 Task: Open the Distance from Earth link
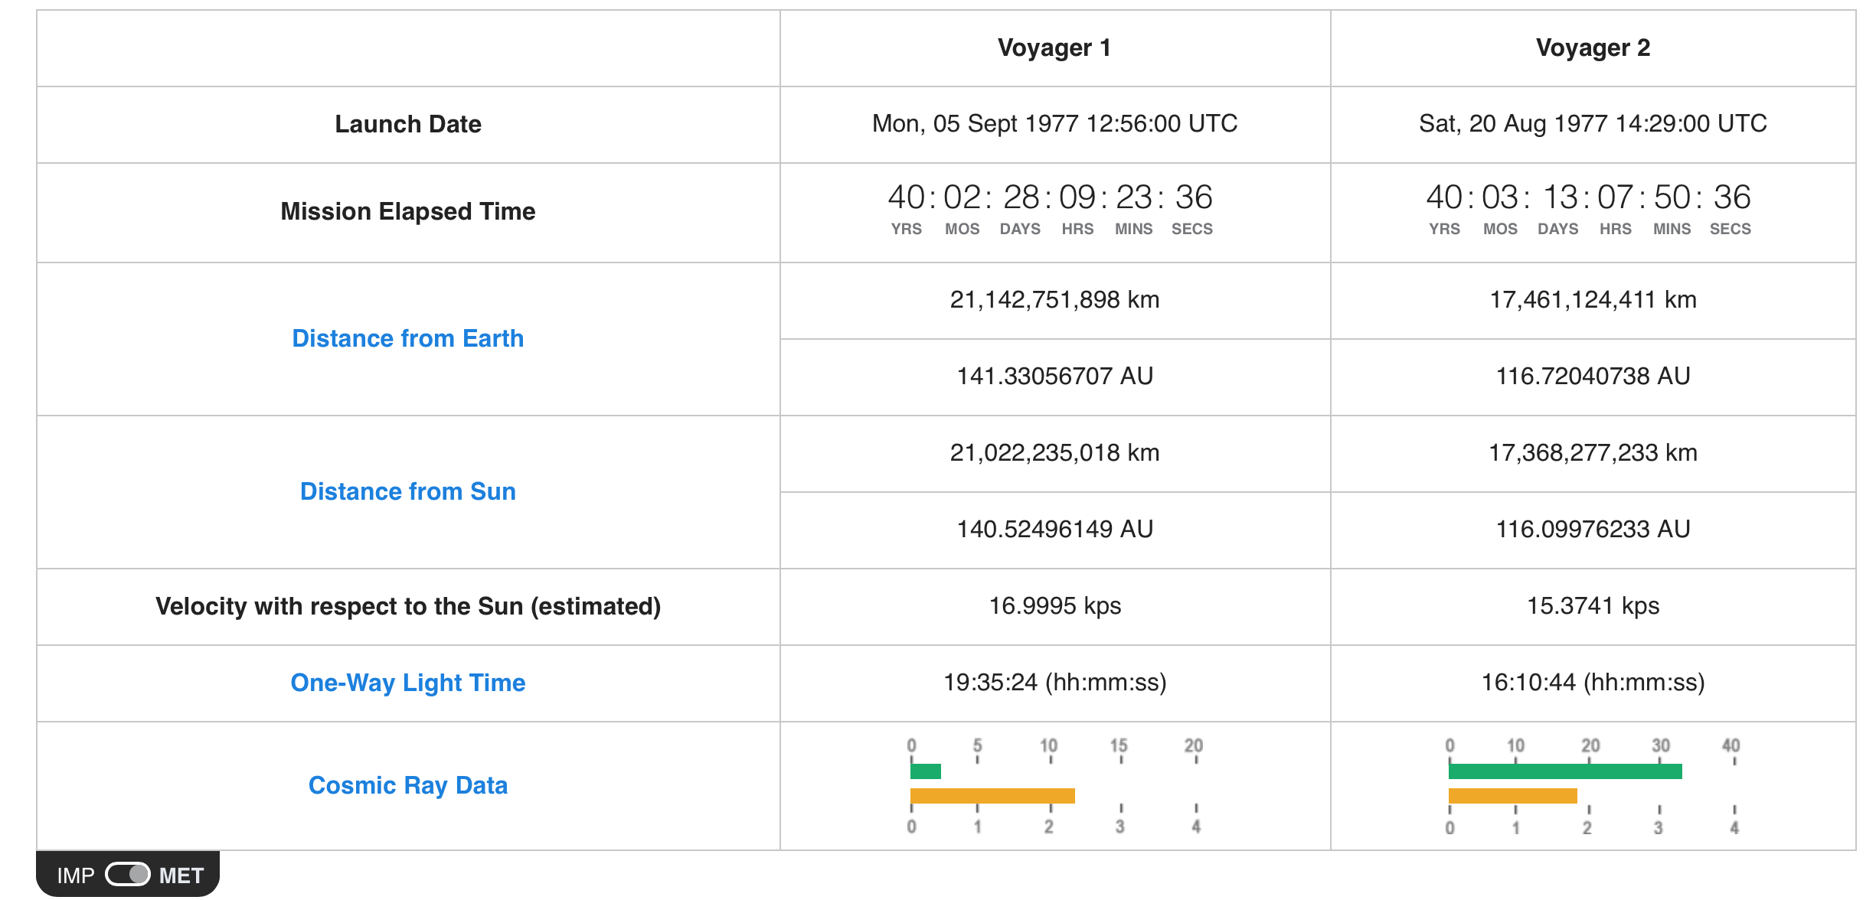(x=407, y=338)
